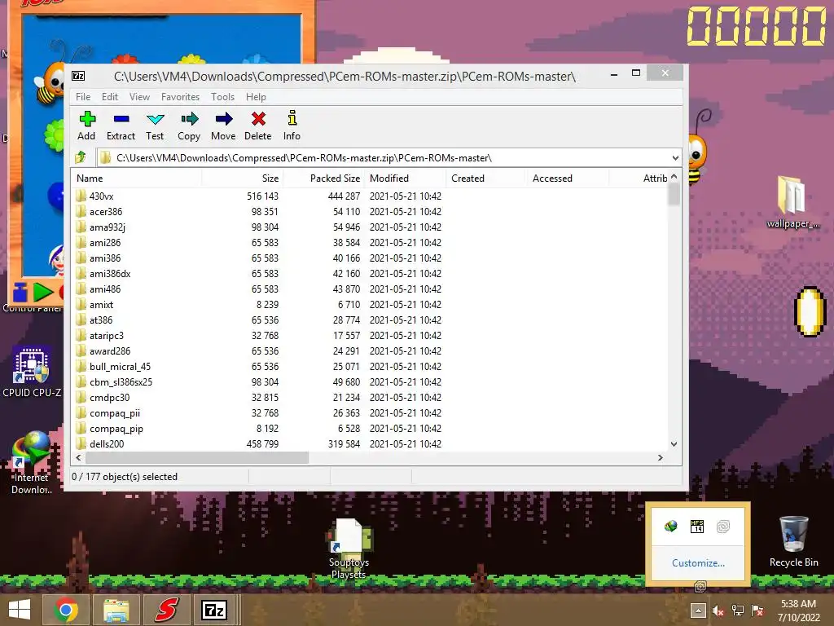Click the horizontal scrollbar right arrow
The image size is (834, 626).
pos(661,457)
